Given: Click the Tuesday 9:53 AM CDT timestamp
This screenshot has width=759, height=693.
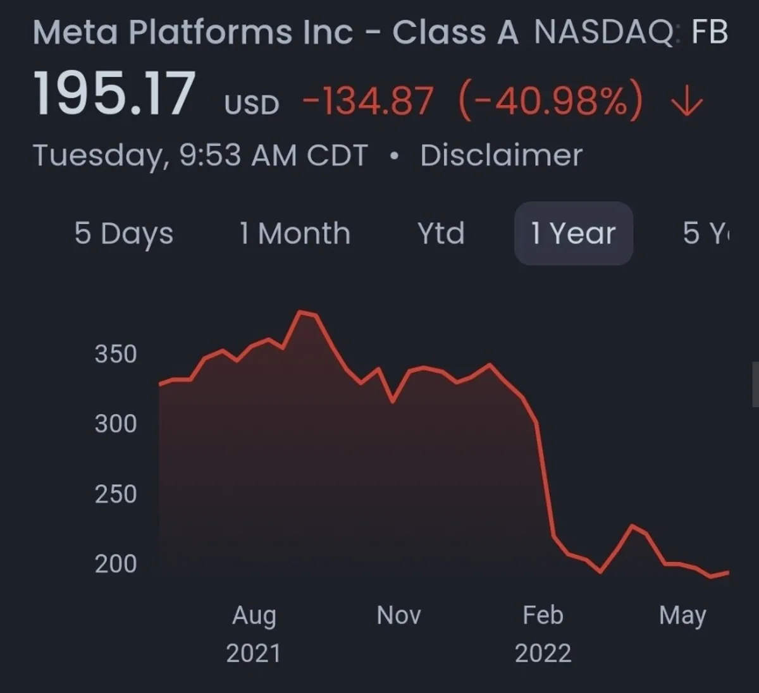Looking at the screenshot, I should tap(200, 156).
